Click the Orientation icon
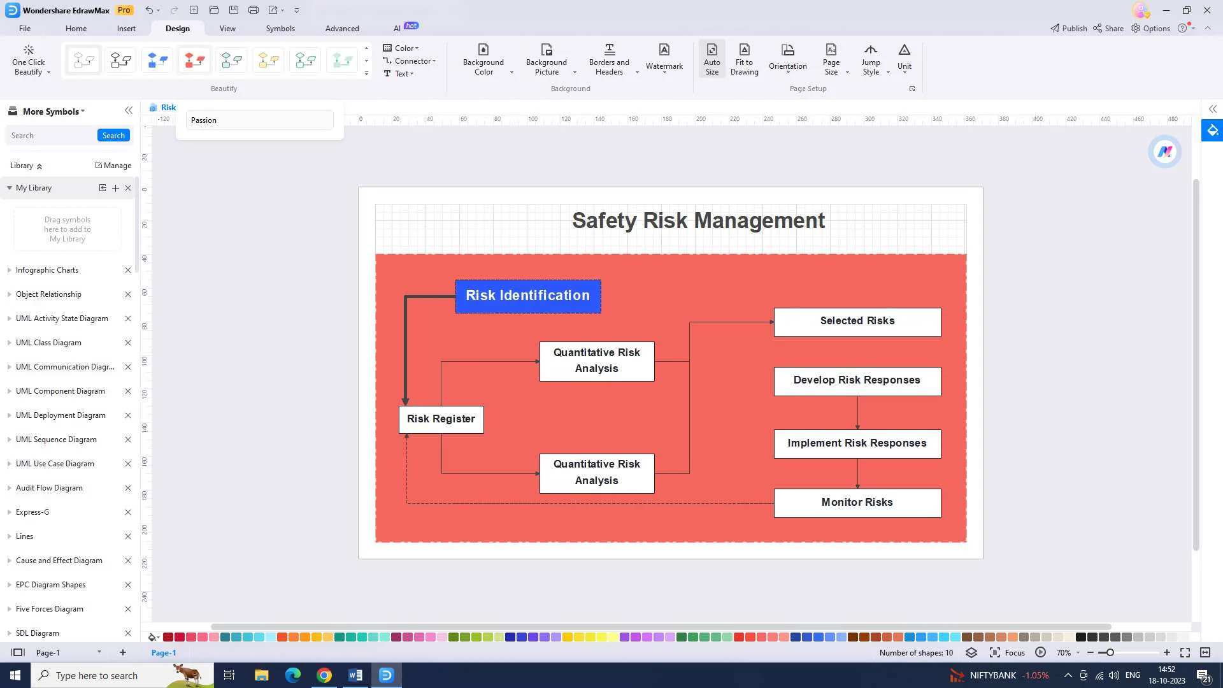1223x688 pixels. (788, 59)
